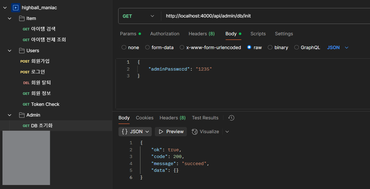Switch to the Headers tab
Viewport: 370px width, 189px height.
(201, 34)
